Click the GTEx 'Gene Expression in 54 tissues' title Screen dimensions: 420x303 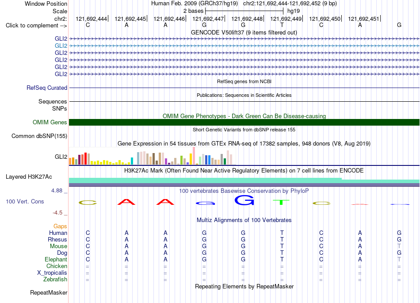(x=244, y=144)
